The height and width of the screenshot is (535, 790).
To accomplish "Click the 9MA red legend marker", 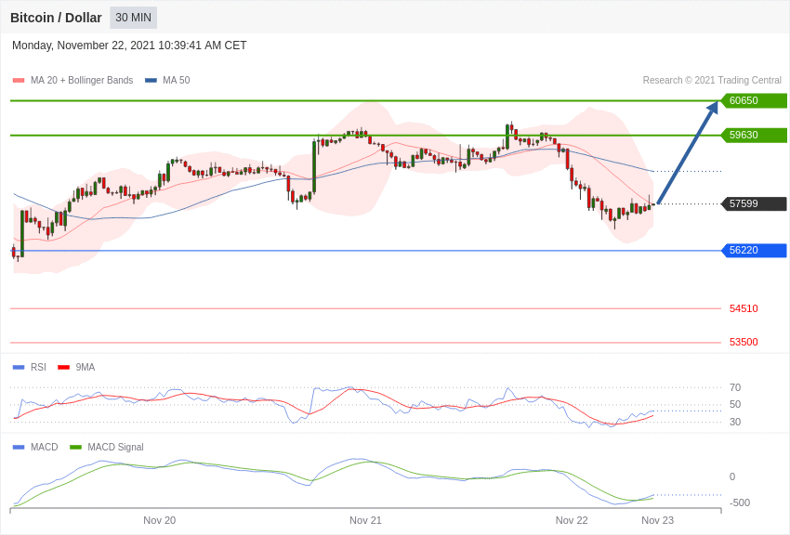I will point(63,368).
